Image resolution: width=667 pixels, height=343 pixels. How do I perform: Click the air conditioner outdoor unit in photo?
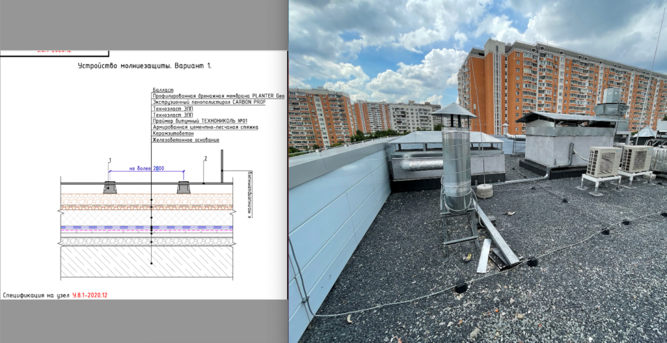click(604, 162)
